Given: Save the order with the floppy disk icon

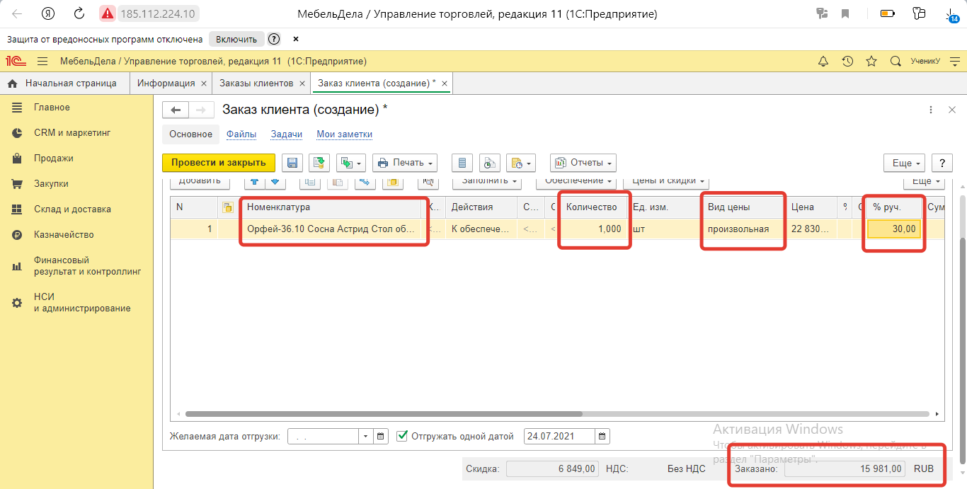Looking at the screenshot, I should point(292,163).
